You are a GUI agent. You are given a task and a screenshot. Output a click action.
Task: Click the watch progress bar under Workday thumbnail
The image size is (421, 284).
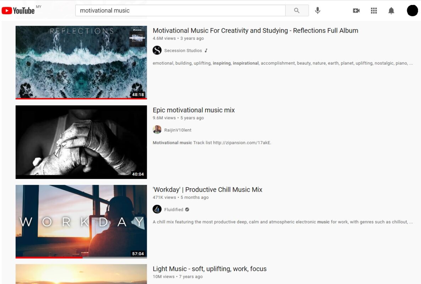point(81,257)
